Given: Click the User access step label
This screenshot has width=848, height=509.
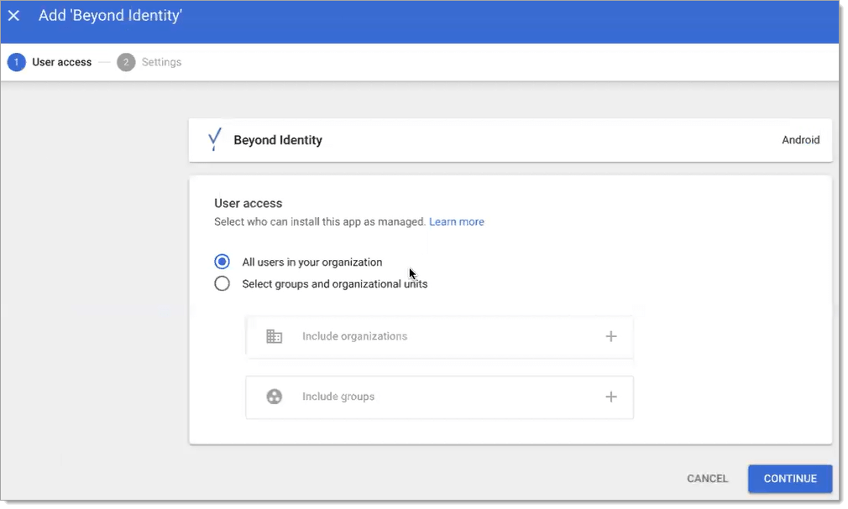Looking at the screenshot, I should point(62,62).
